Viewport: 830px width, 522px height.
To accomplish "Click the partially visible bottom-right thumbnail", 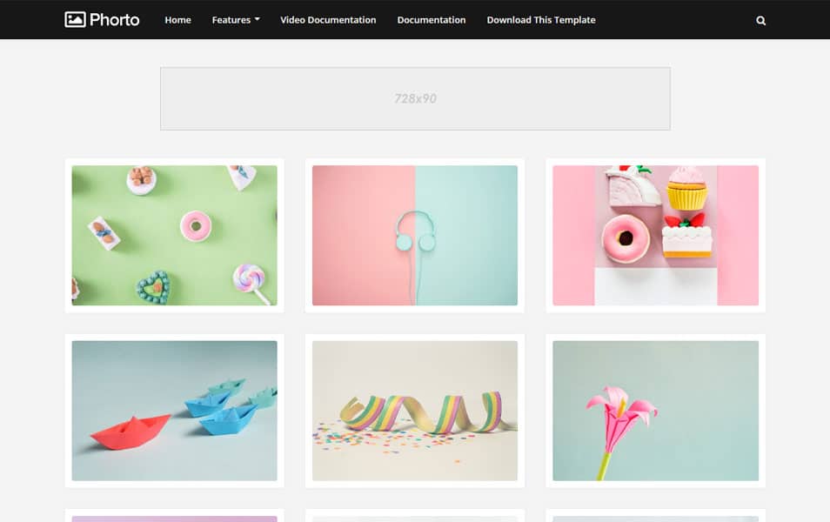I will (655, 518).
